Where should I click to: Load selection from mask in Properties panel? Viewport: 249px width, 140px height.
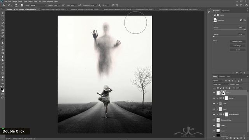[233, 73]
